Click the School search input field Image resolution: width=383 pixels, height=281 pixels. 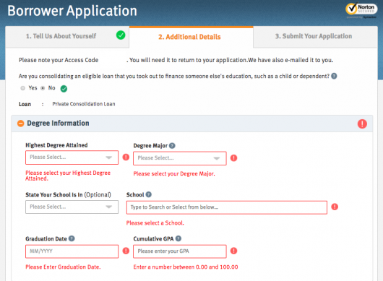227,207
